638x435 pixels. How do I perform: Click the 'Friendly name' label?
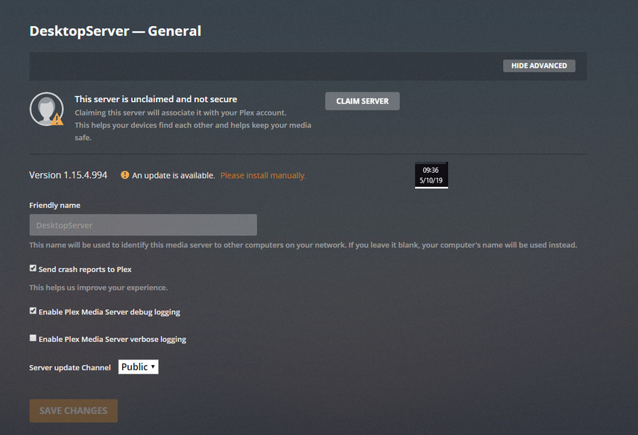coord(54,206)
